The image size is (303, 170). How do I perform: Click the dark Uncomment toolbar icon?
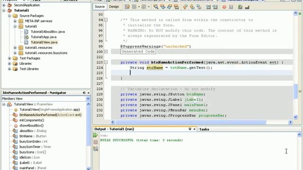[247, 7]
